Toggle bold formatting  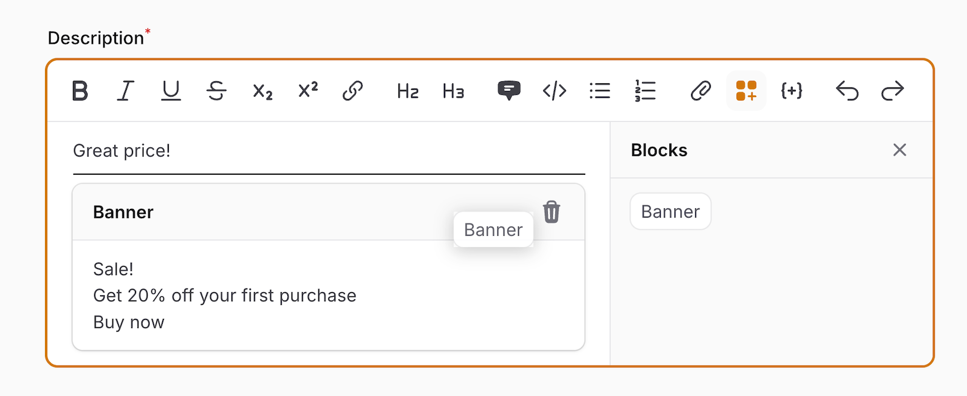tap(80, 91)
